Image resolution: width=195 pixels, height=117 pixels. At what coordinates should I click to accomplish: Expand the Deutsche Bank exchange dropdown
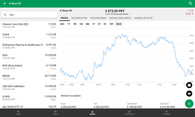point(129,14)
